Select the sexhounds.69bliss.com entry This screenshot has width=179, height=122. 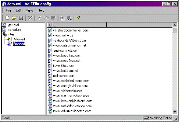click(69, 41)
